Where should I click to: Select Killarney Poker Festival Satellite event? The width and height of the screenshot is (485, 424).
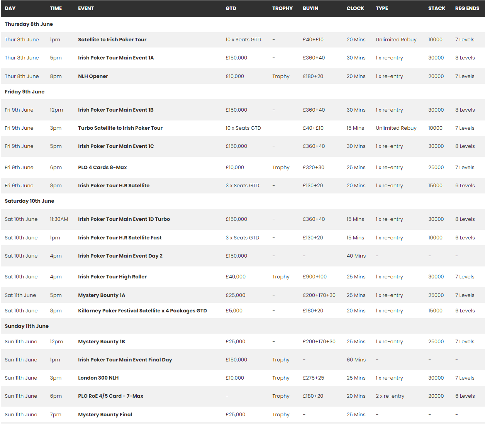[x=142, y=310]
